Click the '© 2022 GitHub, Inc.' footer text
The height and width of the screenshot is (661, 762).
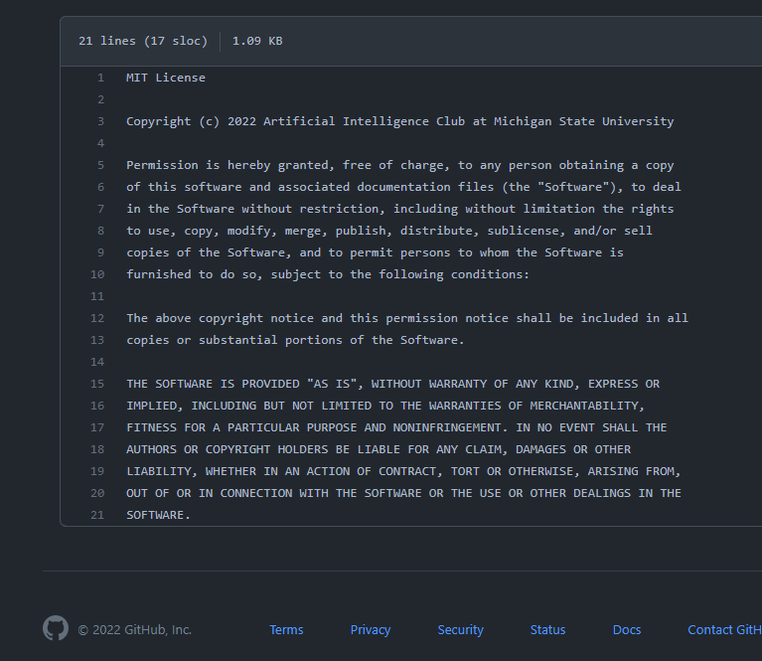(134, 630)
